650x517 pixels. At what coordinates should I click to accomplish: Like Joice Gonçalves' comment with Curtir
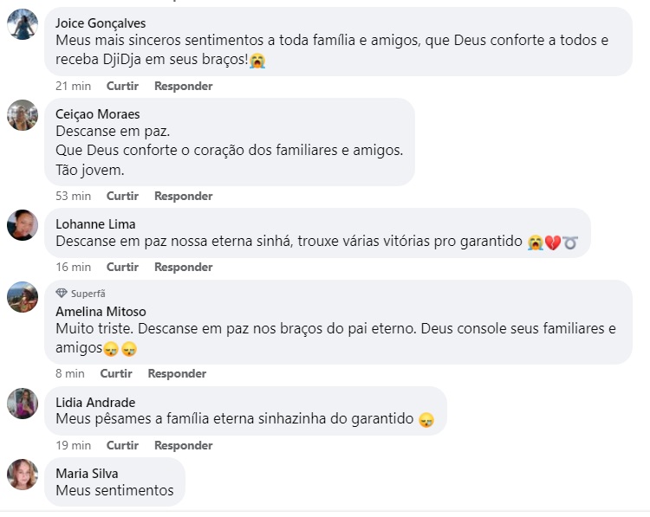[122, 86]
